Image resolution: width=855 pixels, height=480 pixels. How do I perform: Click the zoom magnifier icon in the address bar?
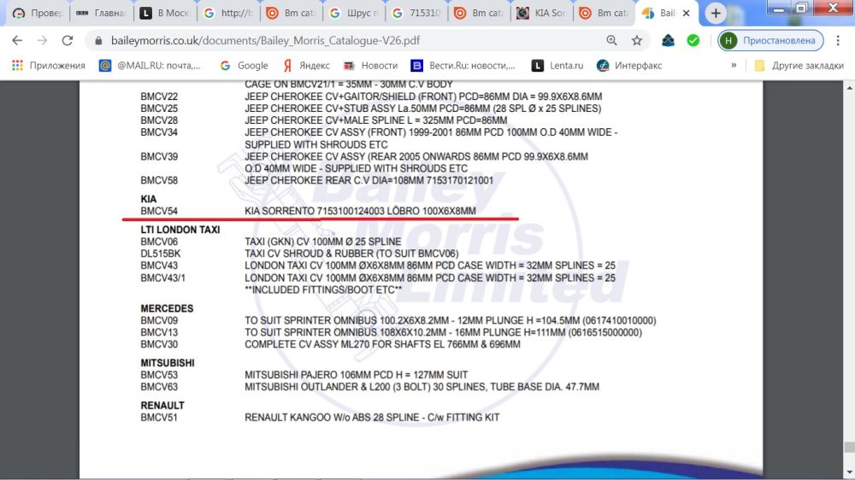[x=611, y=40]
